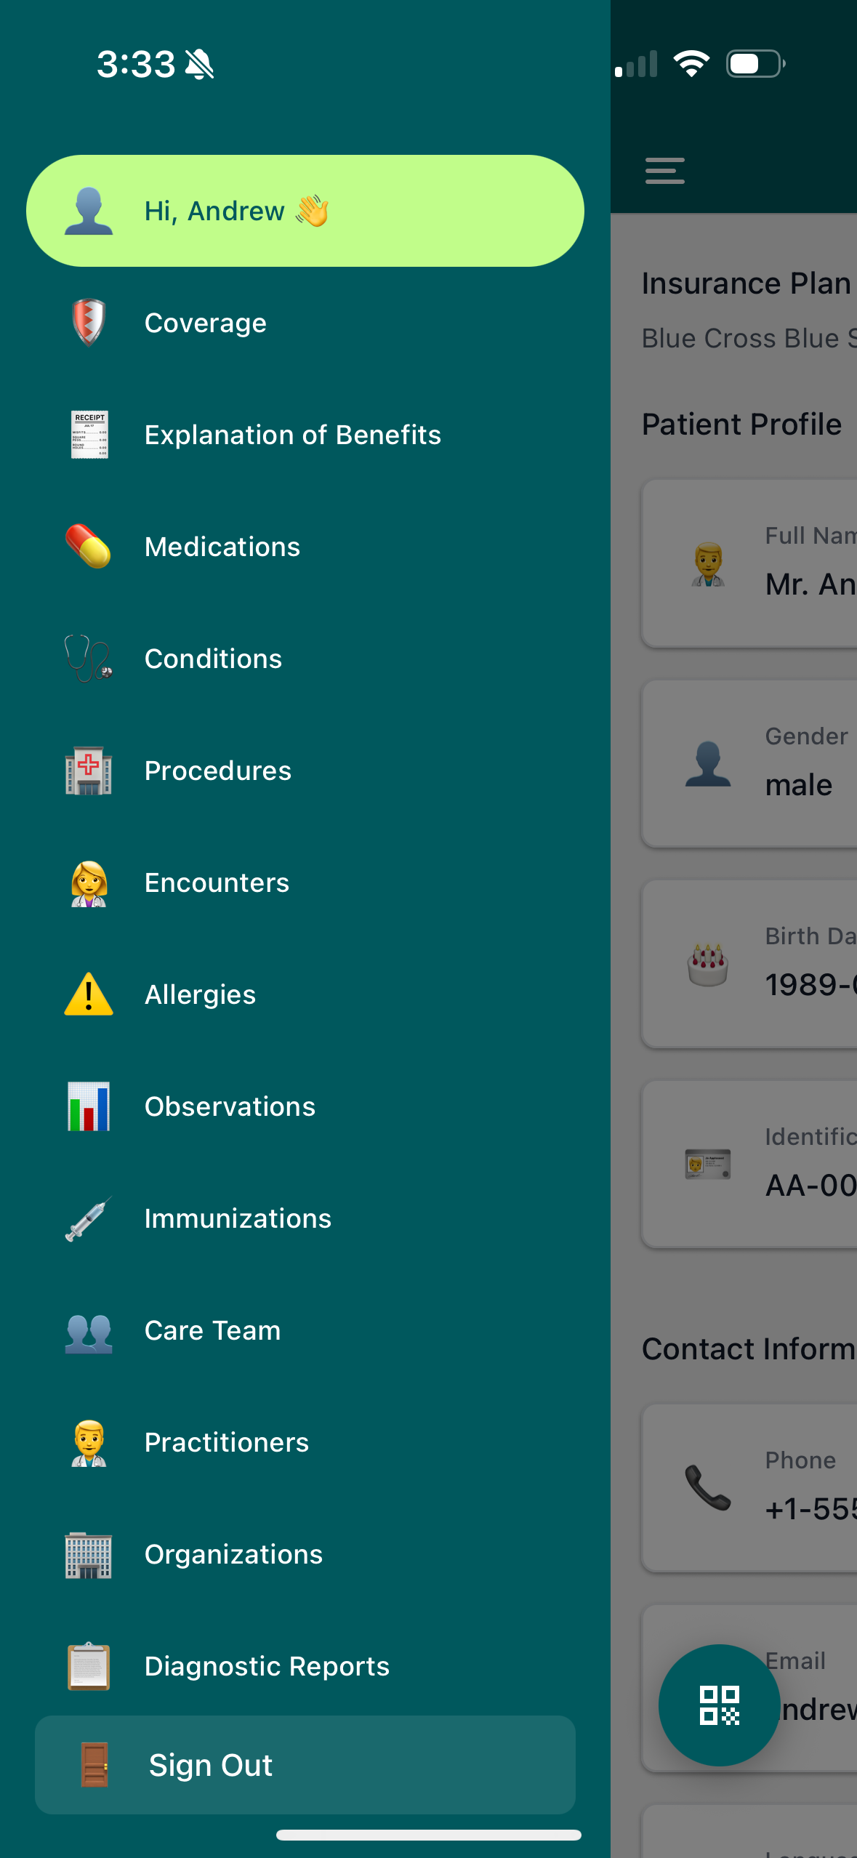Tap the Hi, Andrew profile banner

click(x=305, y=211)
